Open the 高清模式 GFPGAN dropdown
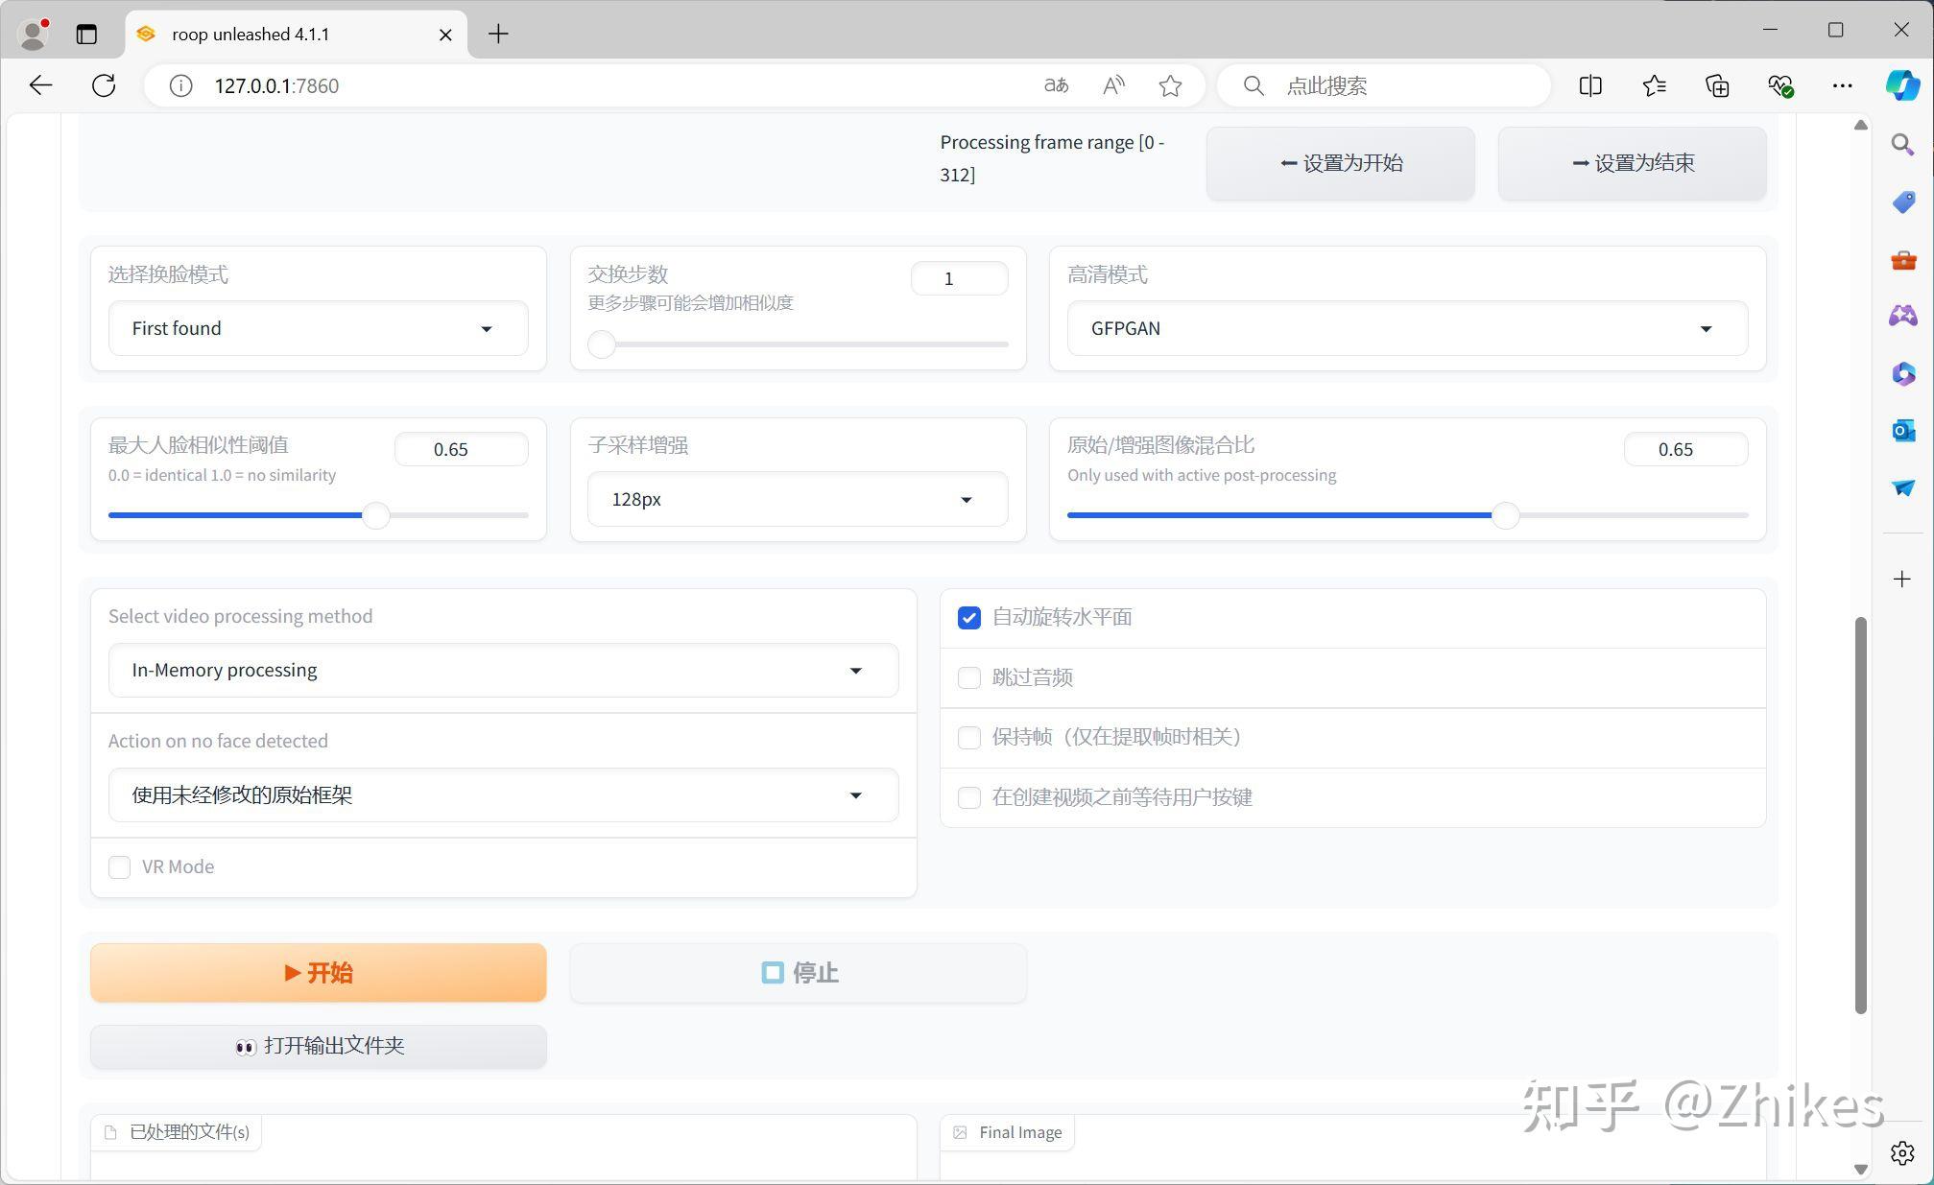 [x=1407, y=328]
